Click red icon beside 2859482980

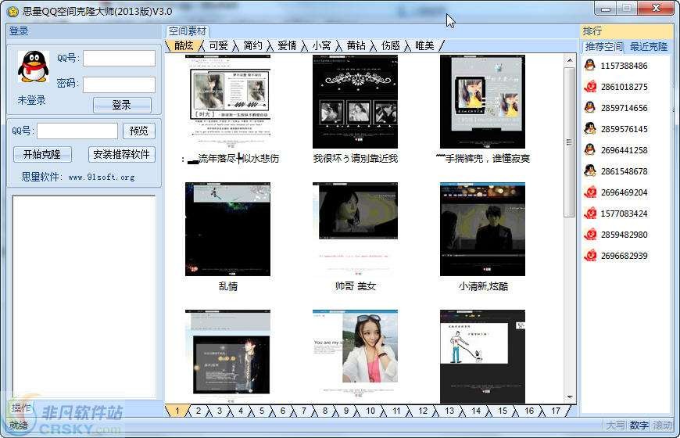(x=590, y=235)
